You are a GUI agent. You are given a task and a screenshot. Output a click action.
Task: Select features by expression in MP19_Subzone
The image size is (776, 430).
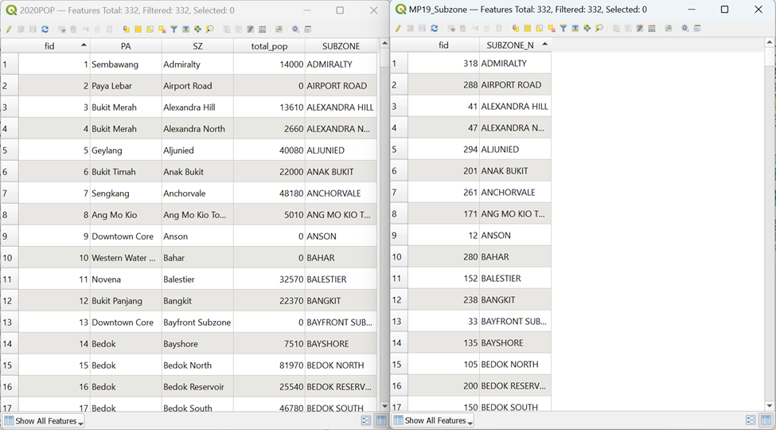[516, 29]
